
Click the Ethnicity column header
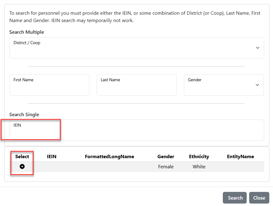coord(199,156)
